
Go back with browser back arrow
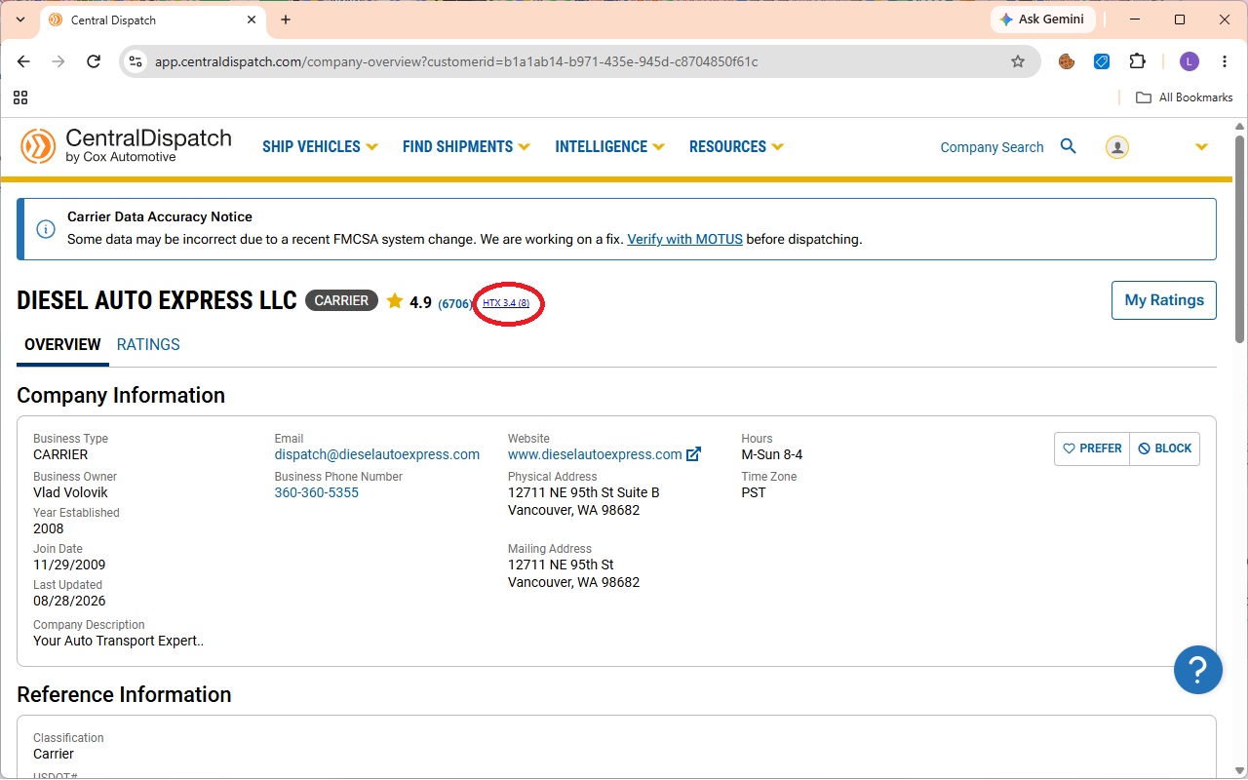click(x=24, y=61)
